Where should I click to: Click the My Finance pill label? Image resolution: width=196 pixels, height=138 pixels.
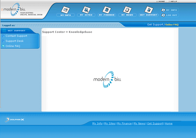pyautogui.click(x=107, y=15)
